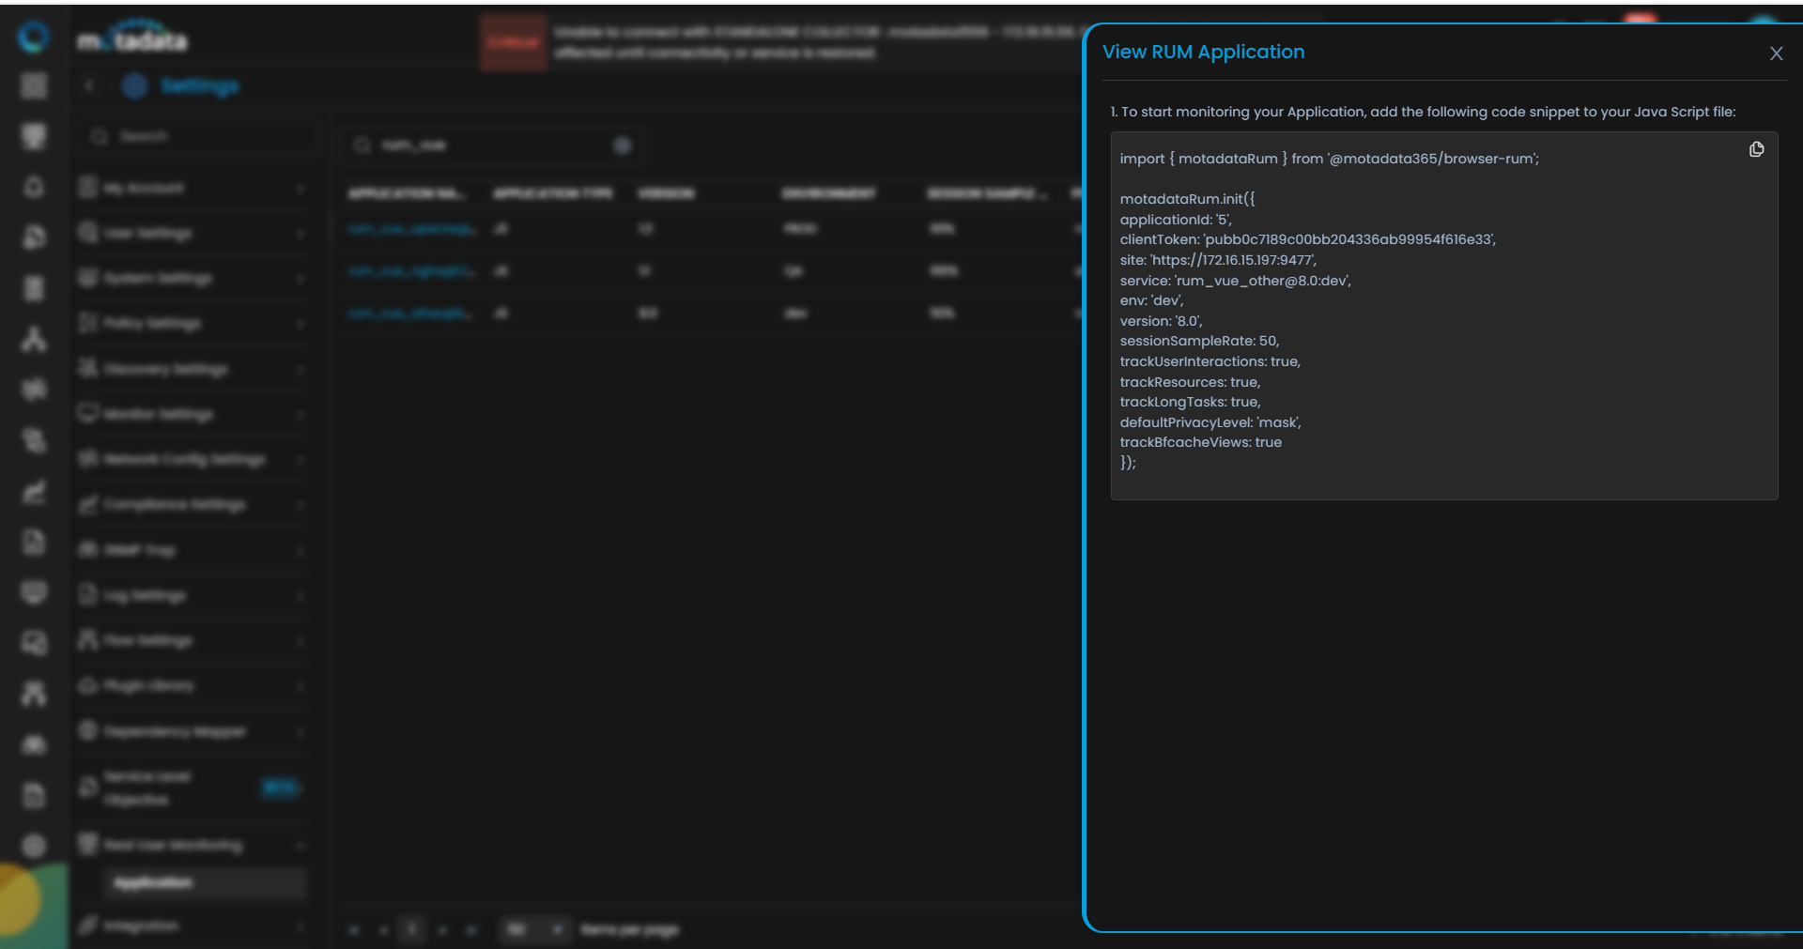Open the topology icon in left sidebar
The height and width of the screenshot is (949, 1803).
(34, 339)
